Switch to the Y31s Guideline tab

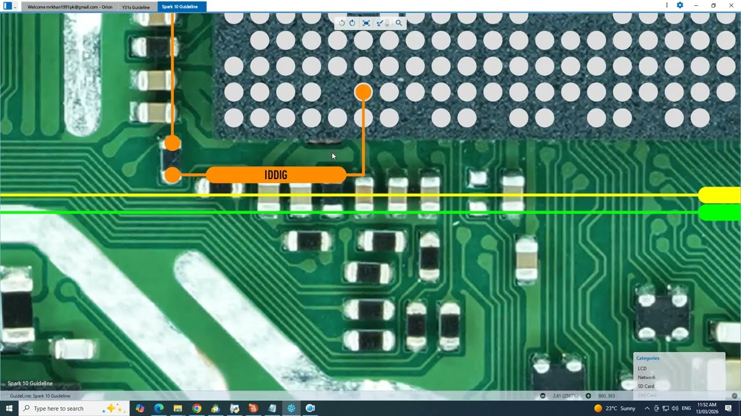click(135, 7)
